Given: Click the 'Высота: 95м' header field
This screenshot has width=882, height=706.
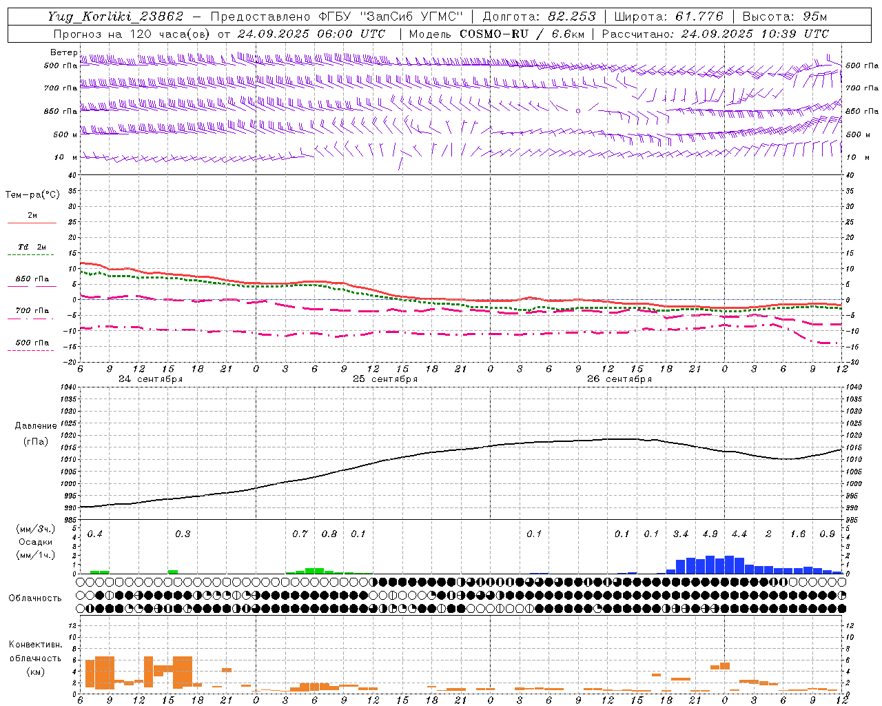Looking at the screenshot, I should coord(784,17).
